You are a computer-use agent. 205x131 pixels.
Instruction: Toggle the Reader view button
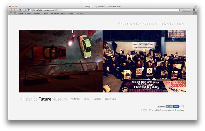point(186,10)
